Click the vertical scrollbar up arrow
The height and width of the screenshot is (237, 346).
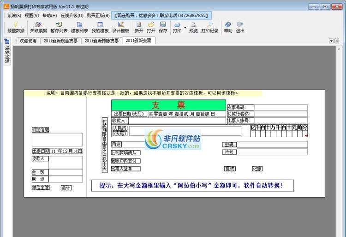(339, 49)
